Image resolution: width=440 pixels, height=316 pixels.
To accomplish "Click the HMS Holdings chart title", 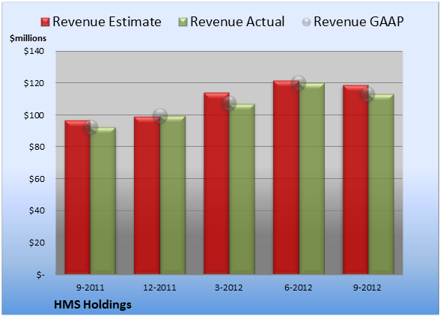I will [x=93, y=305].
